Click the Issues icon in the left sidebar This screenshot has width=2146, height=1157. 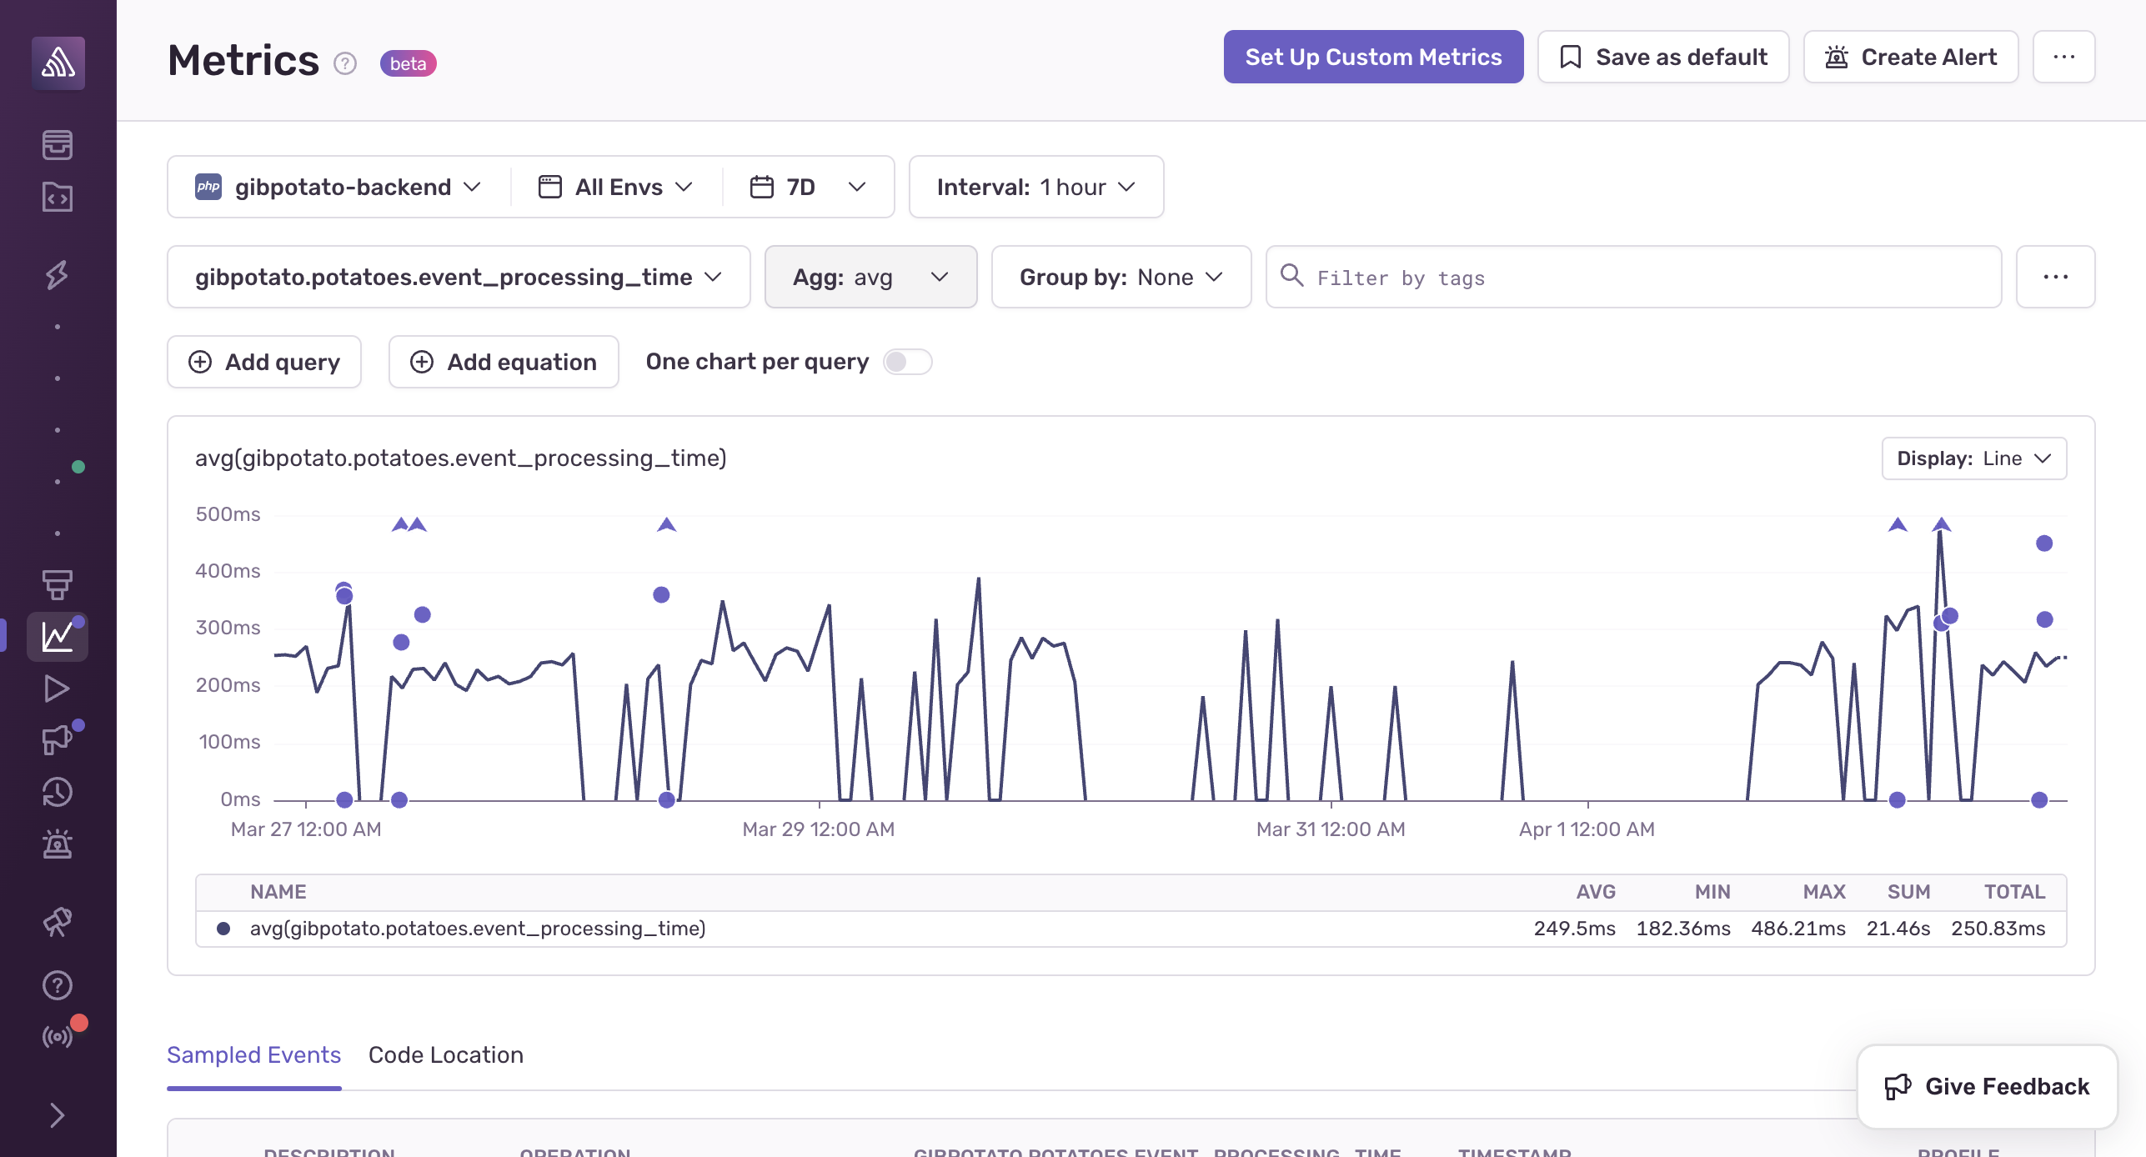coord(57,143)
